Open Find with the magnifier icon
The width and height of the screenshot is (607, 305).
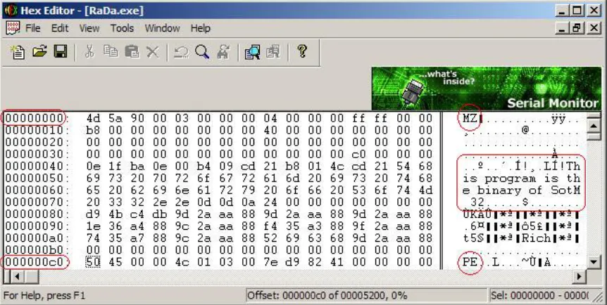click(202, 51)
